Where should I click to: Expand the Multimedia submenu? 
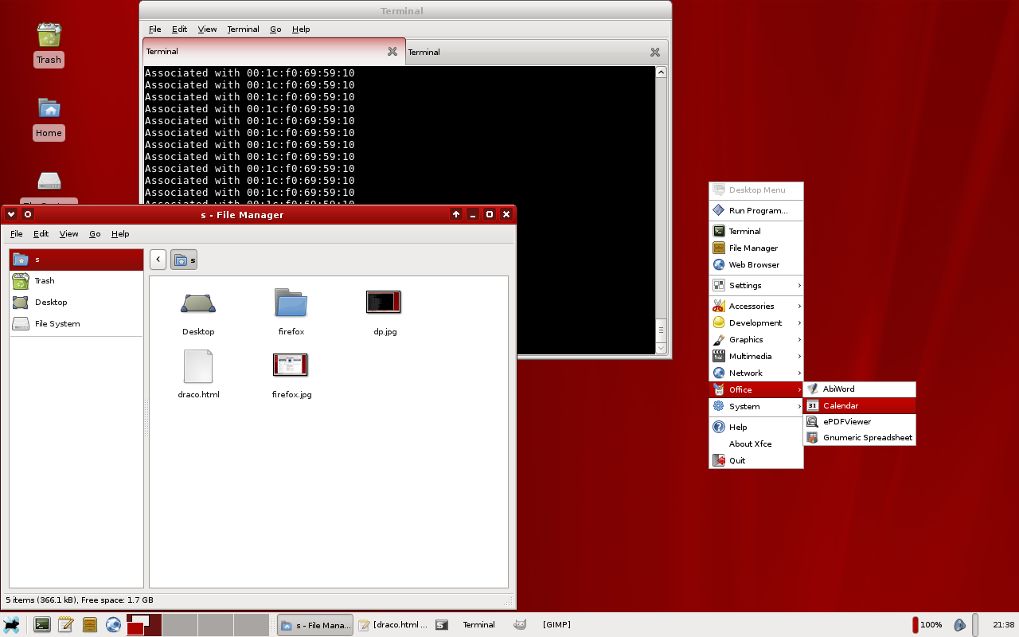click(x=748, y=356)
